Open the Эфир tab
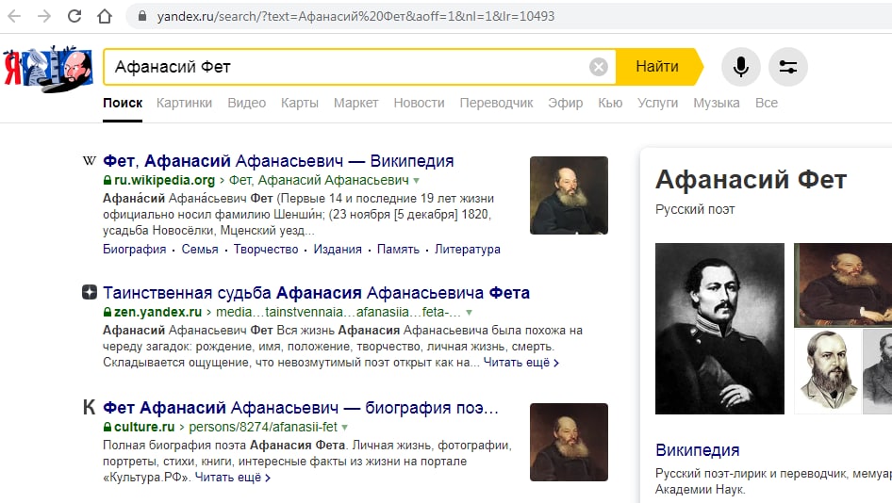The image size is (892, 503). coord(566,103)
